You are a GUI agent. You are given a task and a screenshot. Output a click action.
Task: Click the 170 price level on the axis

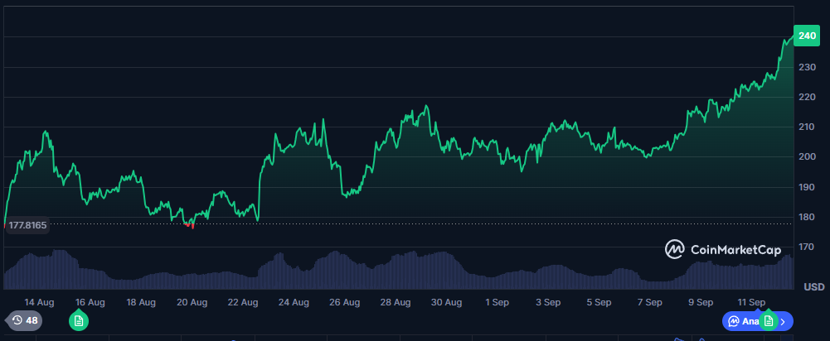806,247
